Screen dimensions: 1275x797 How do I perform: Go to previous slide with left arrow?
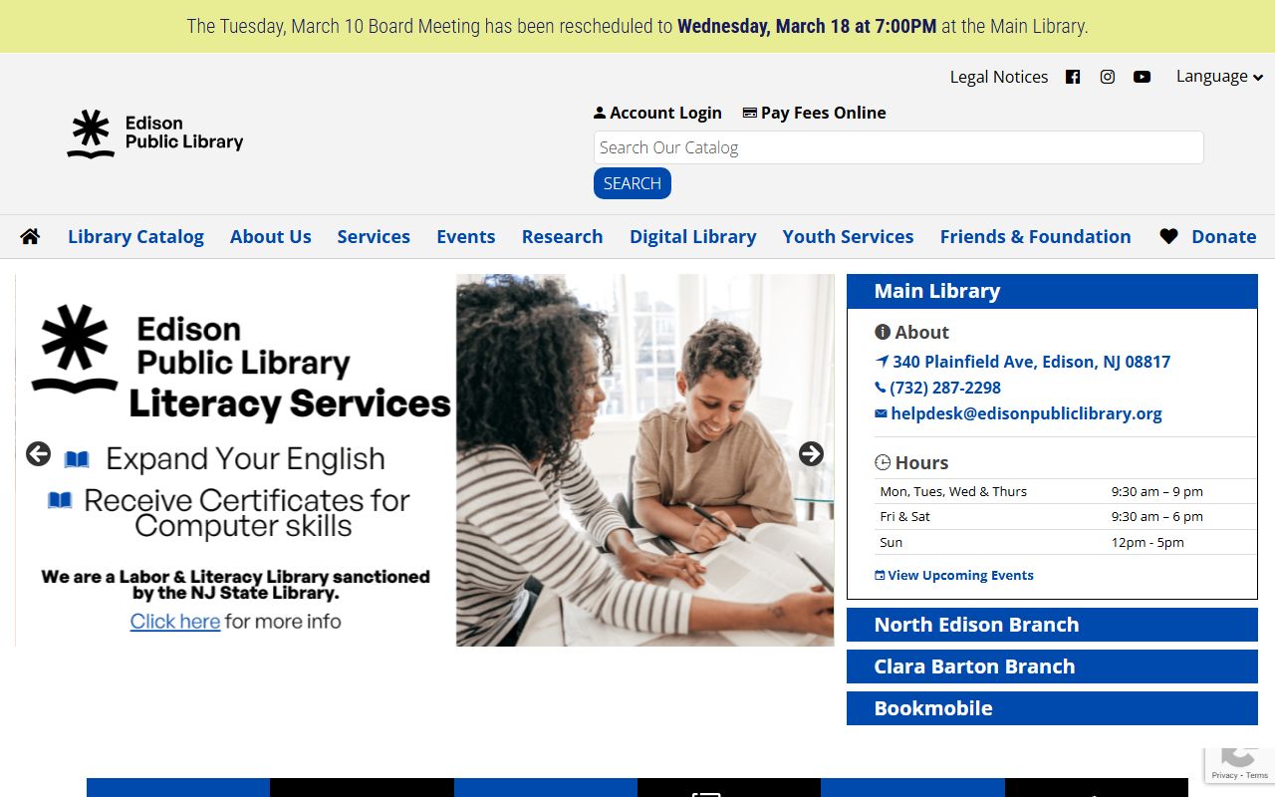tap(38, 454)
